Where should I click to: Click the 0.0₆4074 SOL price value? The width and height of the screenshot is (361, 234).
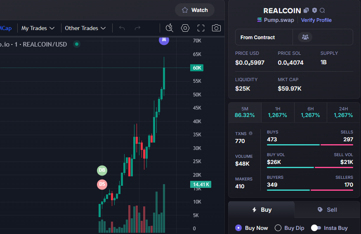290,63
